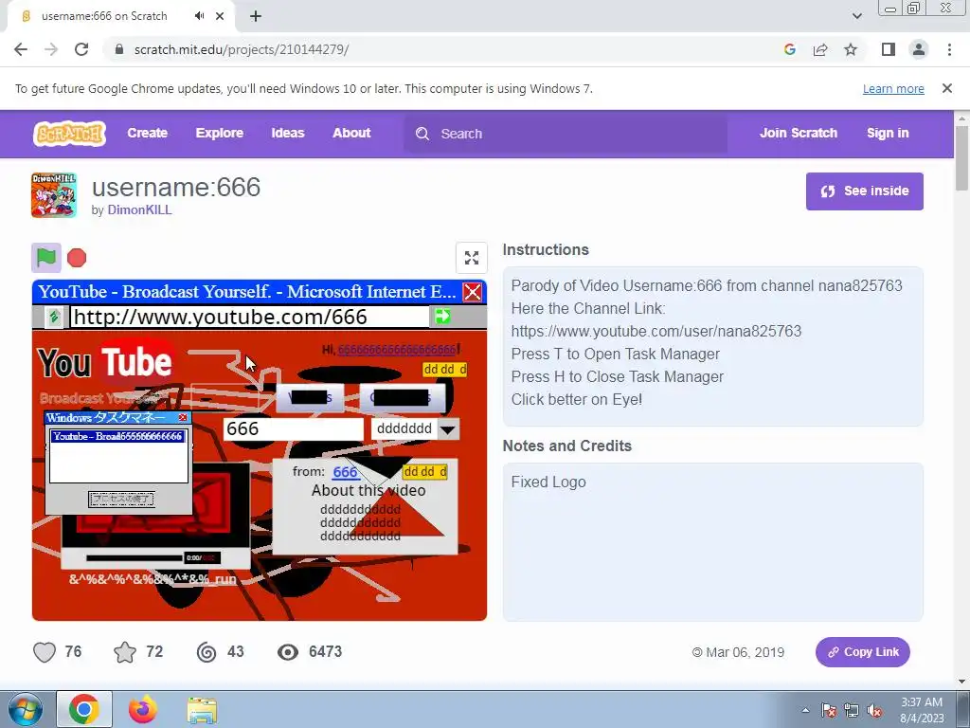The image size is (970, 728).
Task: Click the fake youtube.com/666 address field
Action: point(249,317)
